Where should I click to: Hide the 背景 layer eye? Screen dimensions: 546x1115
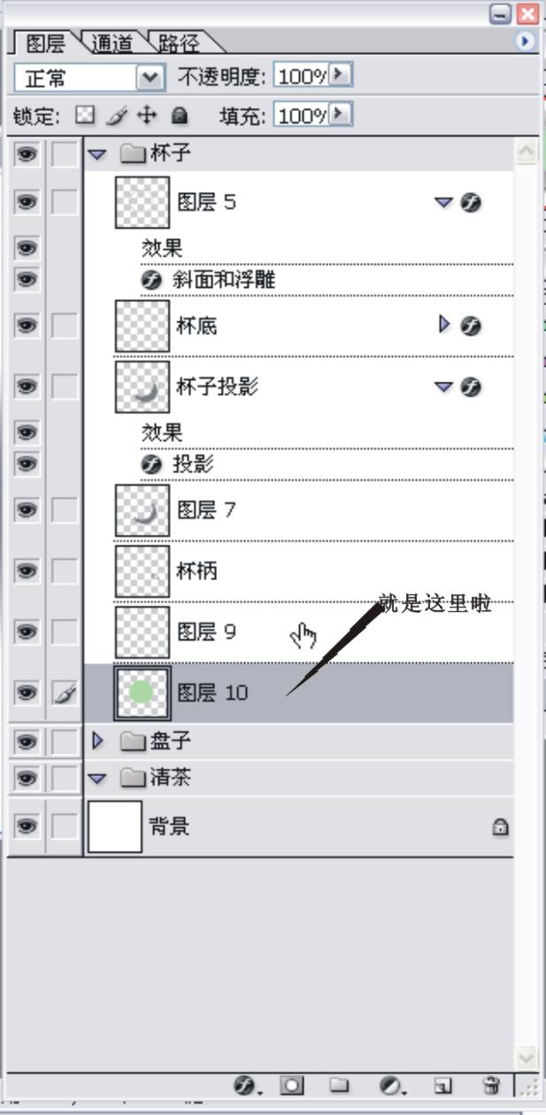click(x=27, y=826)
